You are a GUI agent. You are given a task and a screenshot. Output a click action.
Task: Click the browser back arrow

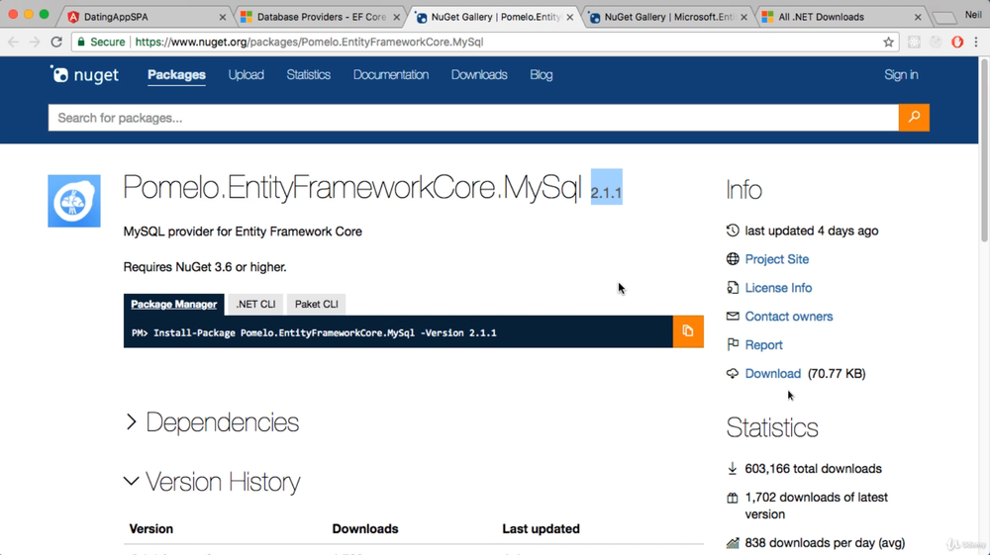tap(13, 43)
